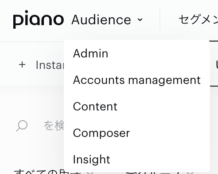This screenshot has width=218, height=174.
Task: Click the すべての filter chip text
Action: 47,172
